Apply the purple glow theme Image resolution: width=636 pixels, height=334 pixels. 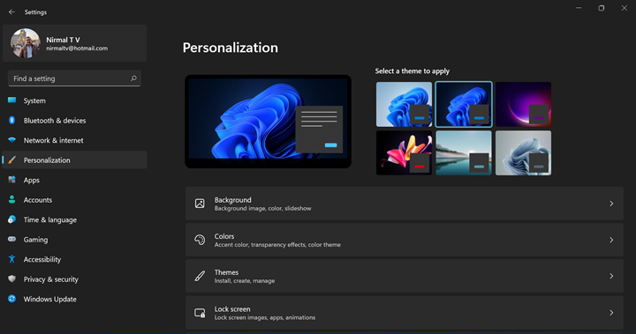(x=523, y=105)
